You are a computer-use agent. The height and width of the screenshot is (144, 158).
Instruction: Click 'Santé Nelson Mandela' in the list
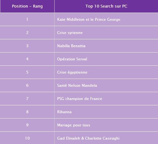pos(77,86)
